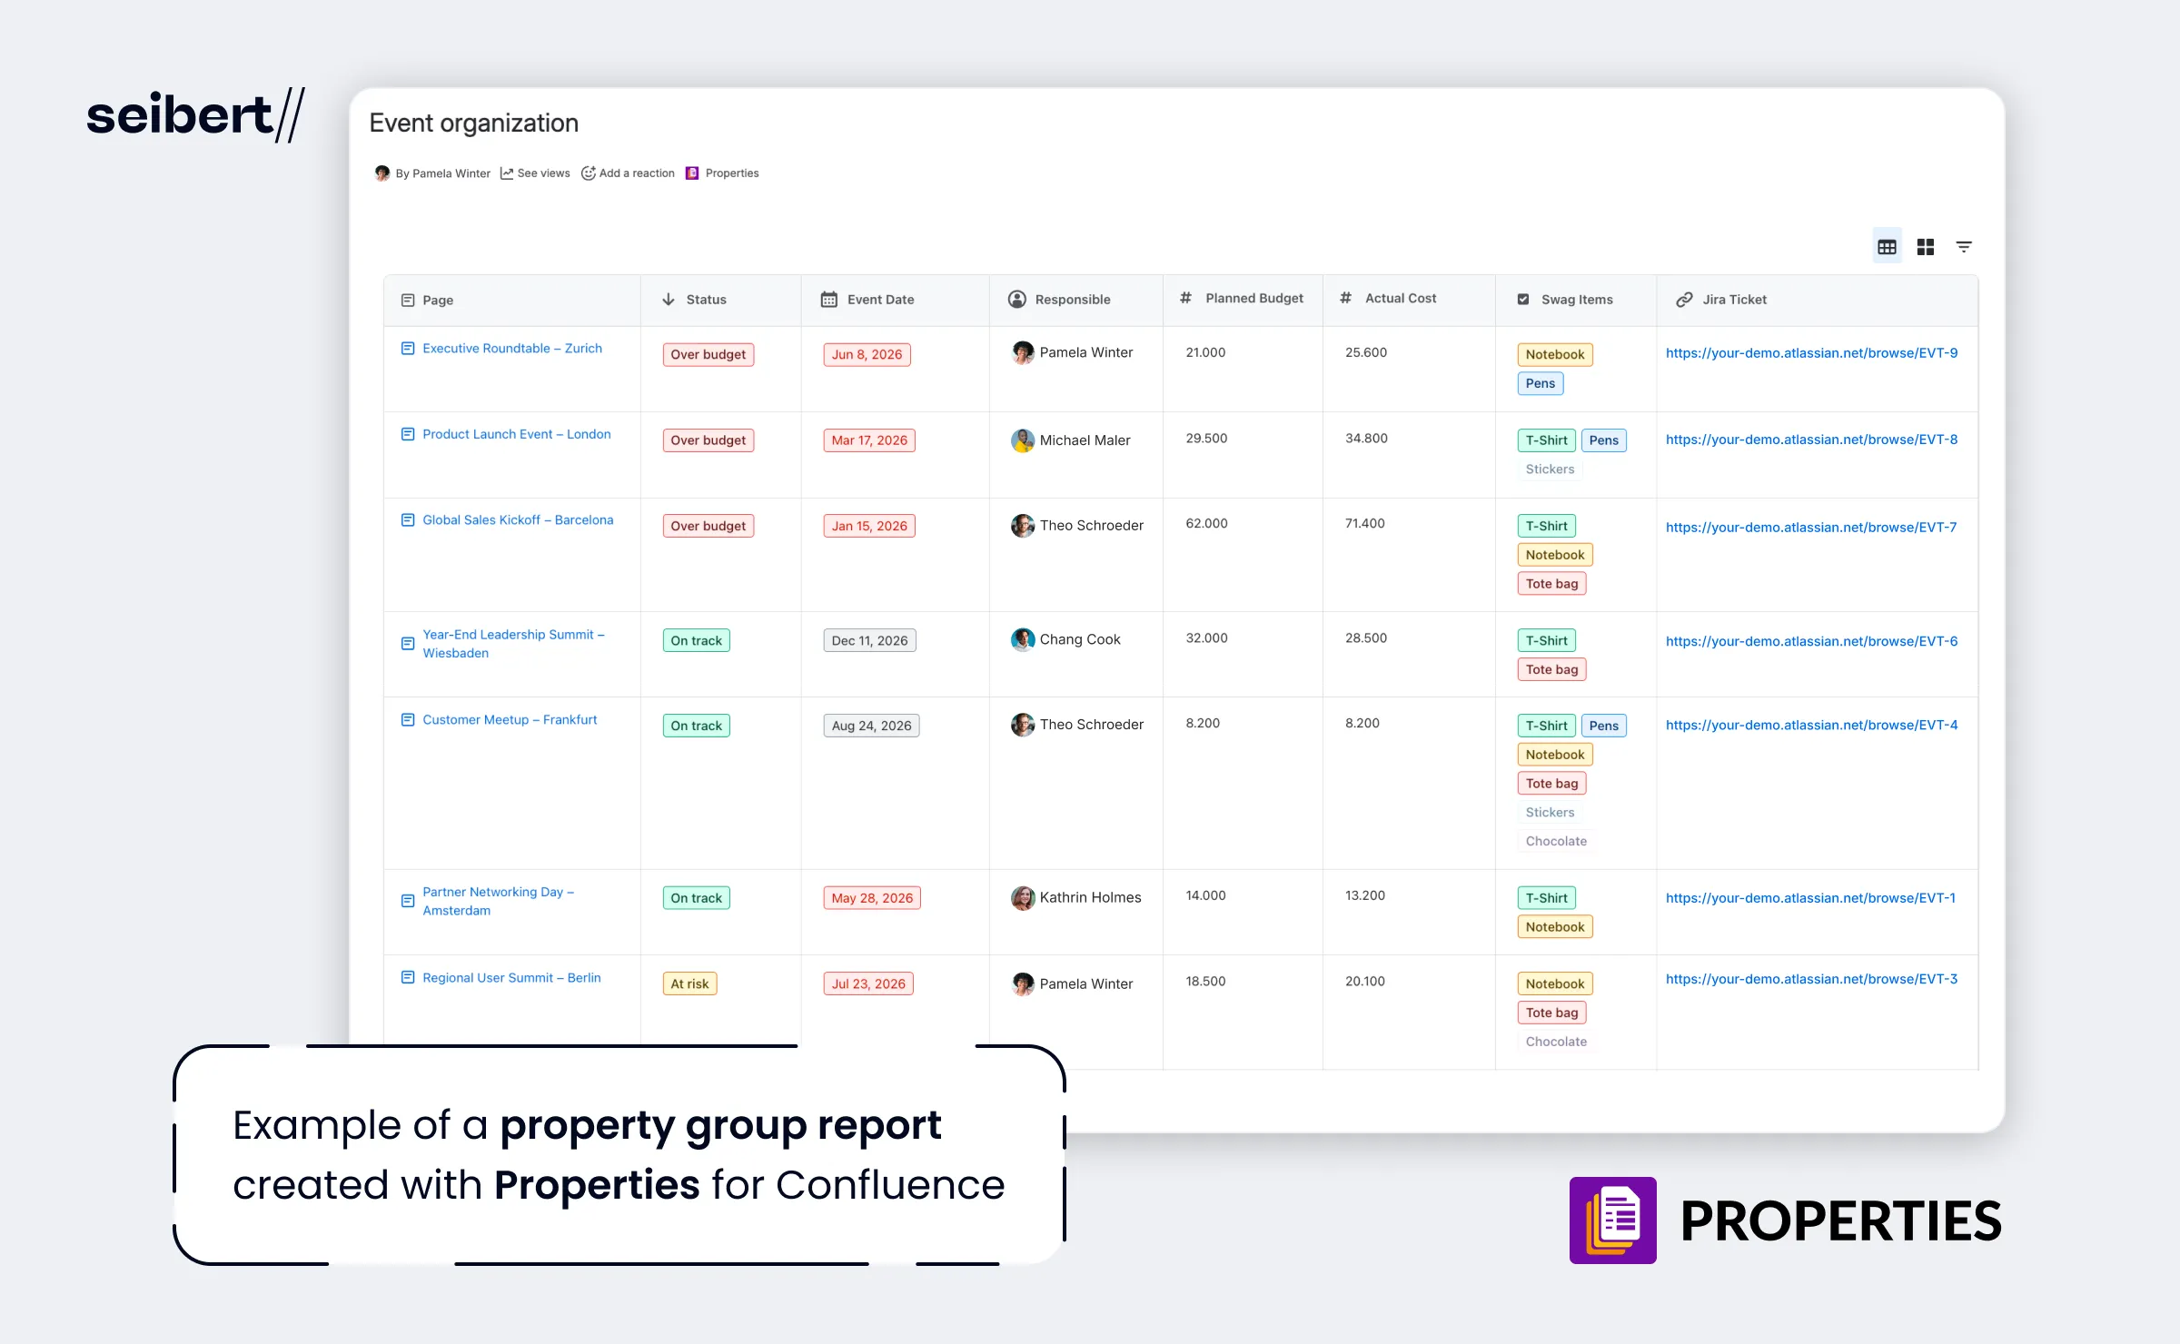
Task: Click the page icon in Page column header
Action: click(408, 301)
